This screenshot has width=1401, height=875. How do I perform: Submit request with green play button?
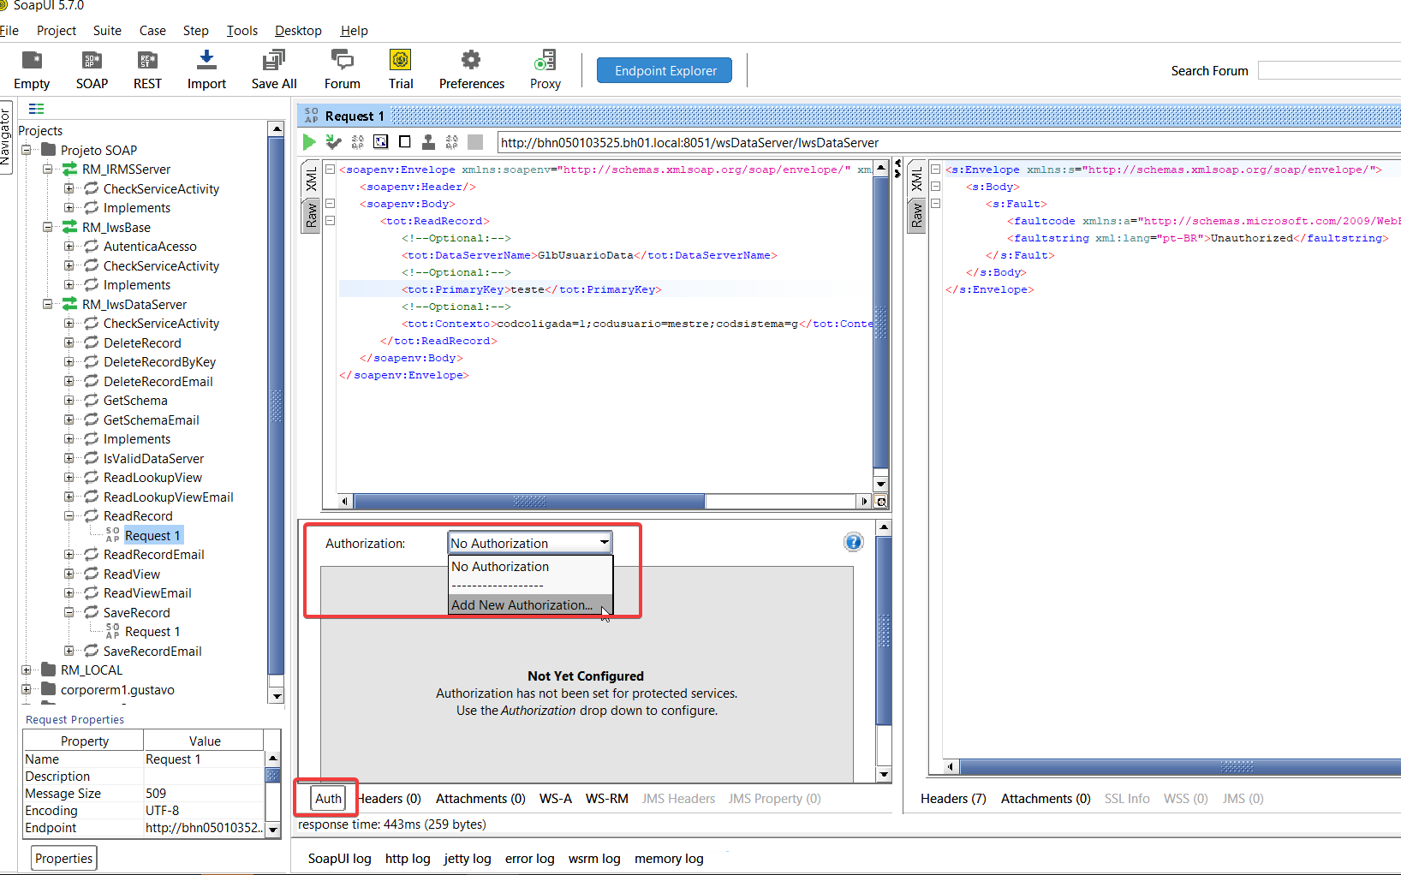pos(309,142)
